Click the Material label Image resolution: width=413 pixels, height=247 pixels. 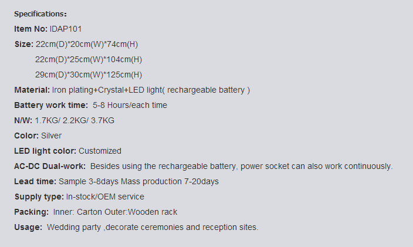pyautogui.click(x=32, y=90)
